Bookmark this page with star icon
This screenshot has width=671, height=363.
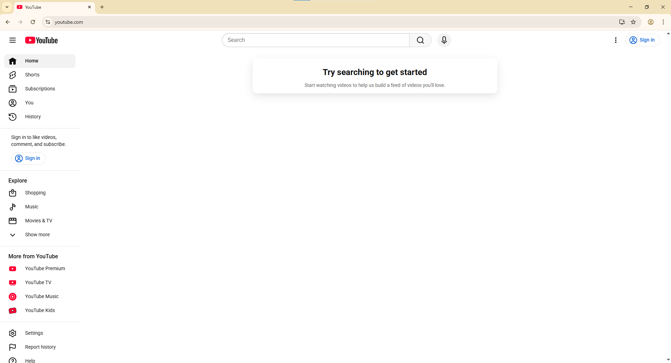[633, 22]
